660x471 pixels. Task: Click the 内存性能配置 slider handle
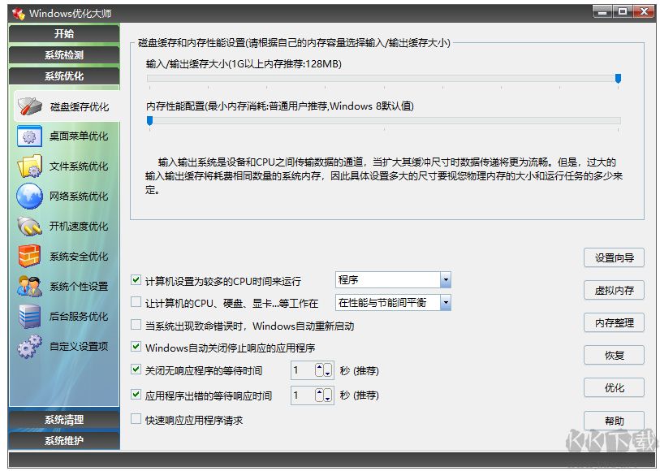click(149, 121)
